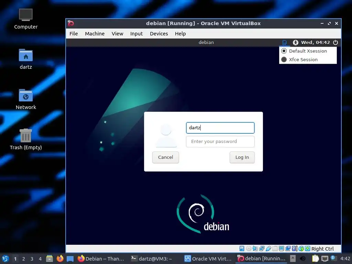The height and width of the screenshot is (264, 352).
Task: Open the accessibility menu icon
Action: point(295,42)
